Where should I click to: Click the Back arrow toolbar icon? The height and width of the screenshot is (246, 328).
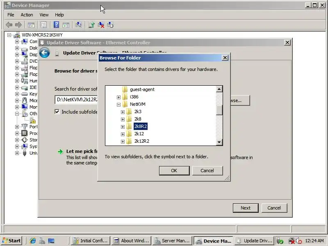coord(9,25)
